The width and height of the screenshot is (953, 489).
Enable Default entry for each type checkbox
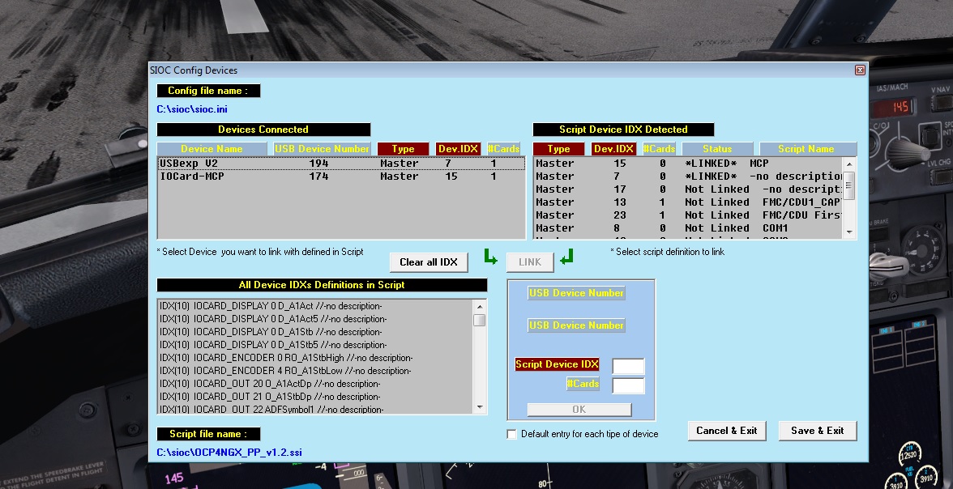point(511,435)
